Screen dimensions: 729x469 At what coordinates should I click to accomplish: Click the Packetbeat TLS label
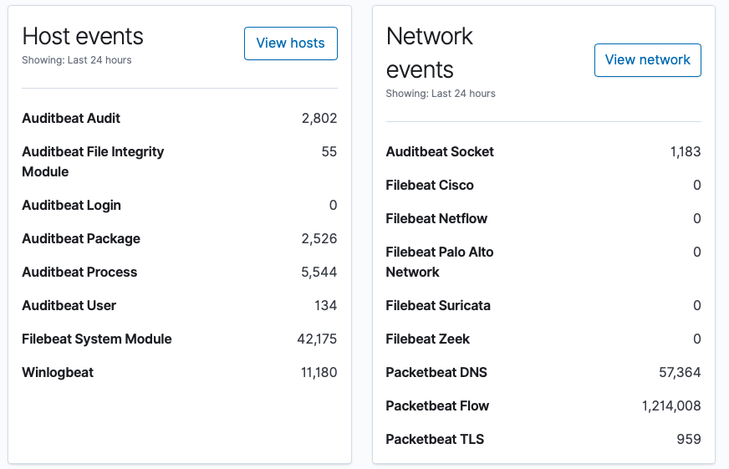click(x=435, y=439)
